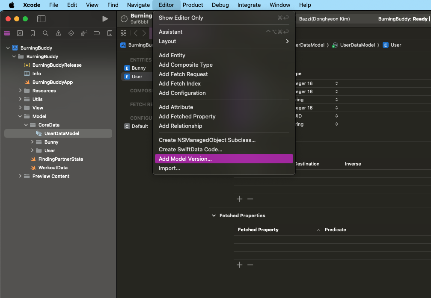Choose Import from Editor menu
Image resolution: width=431 pixels, height=298 pixels.
tap(224, 168)
